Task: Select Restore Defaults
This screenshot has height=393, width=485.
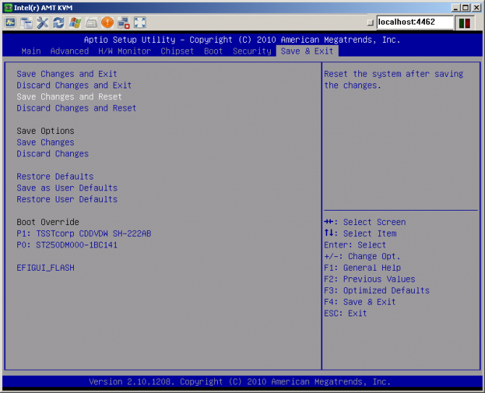Action: (x=55, y=177)
